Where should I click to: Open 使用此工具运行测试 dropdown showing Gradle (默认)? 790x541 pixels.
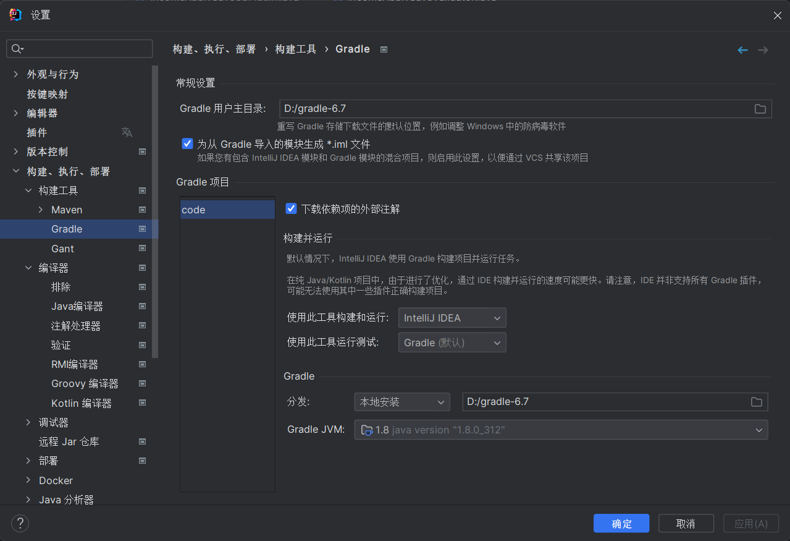tap(452, 343)
